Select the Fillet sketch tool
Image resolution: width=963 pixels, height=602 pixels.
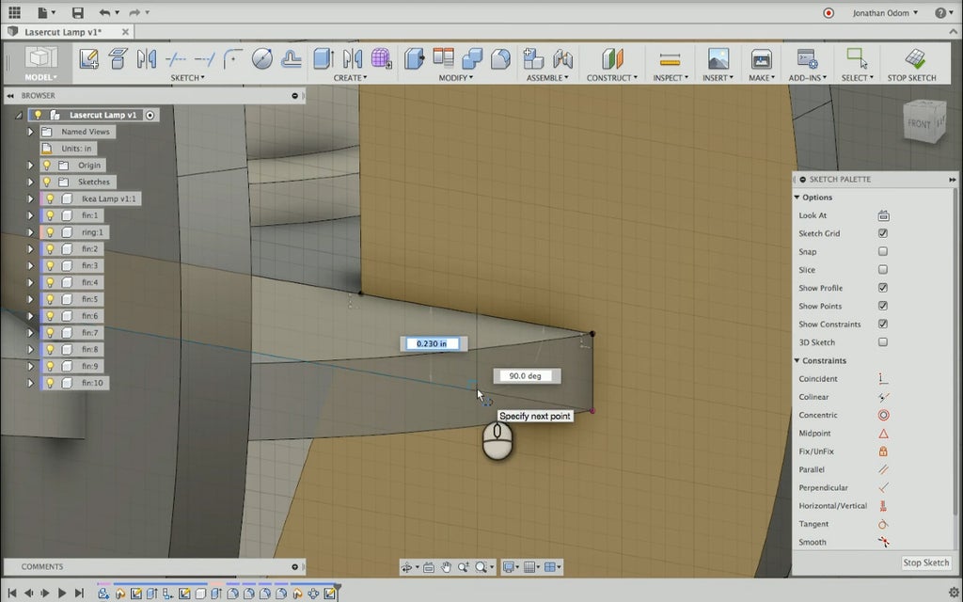click(233, 59)
